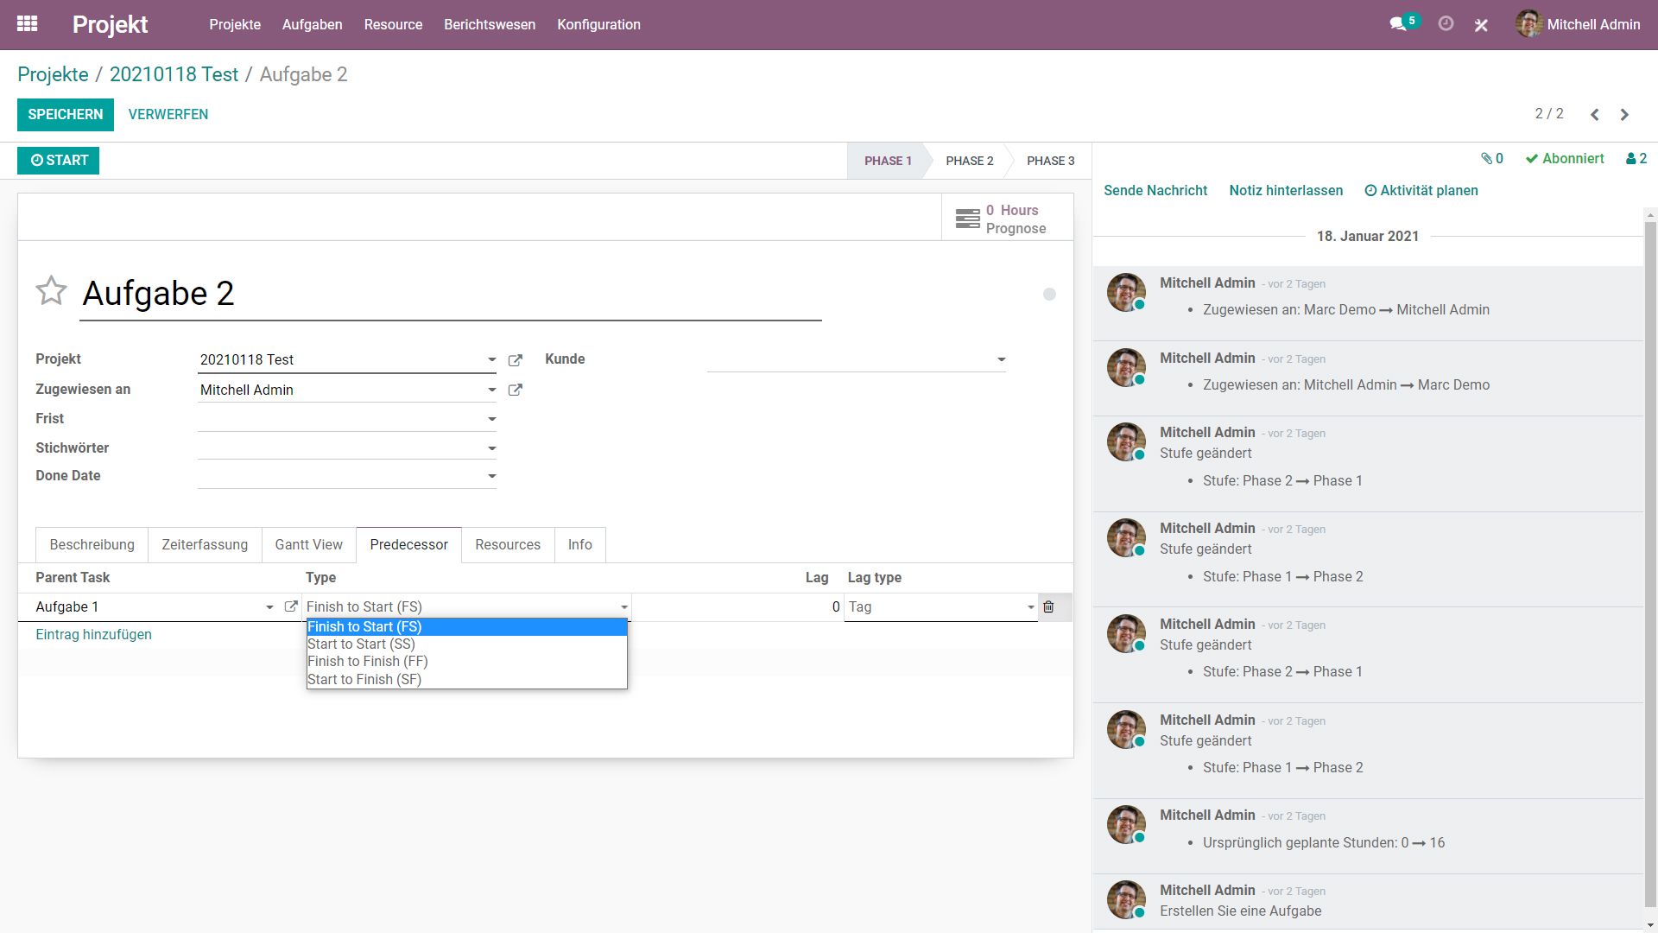Open attachments paperclip counter
The image size is (1658, 933).
(1492, 159)
